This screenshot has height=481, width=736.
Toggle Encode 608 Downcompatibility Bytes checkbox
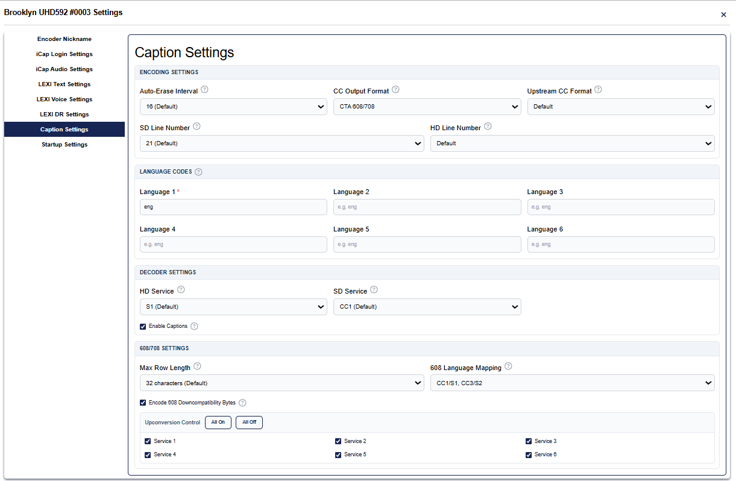tap(143, 403)
